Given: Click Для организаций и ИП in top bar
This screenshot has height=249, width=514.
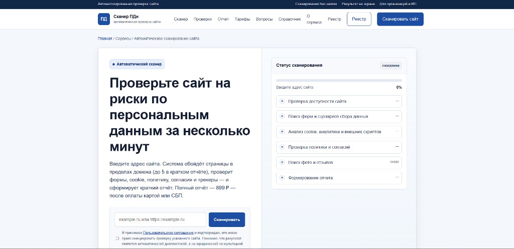Looking at the screenshot, I should point(398,4).
